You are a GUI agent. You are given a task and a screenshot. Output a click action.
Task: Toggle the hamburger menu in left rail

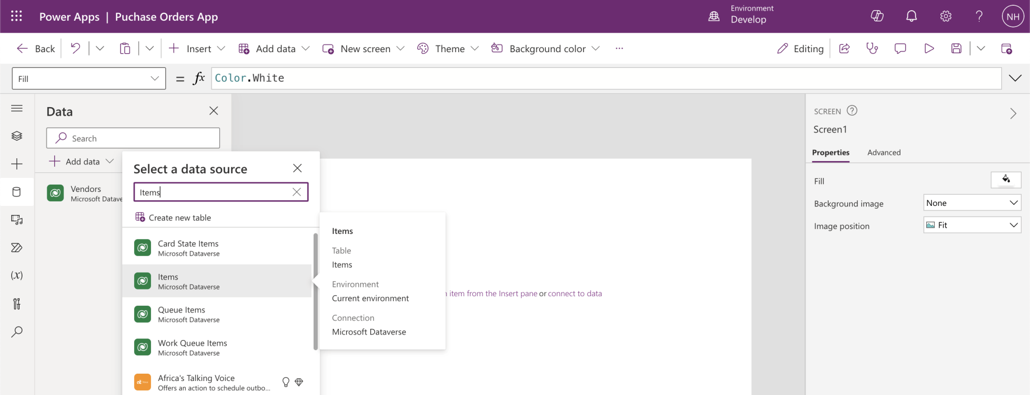coord(17,108)
